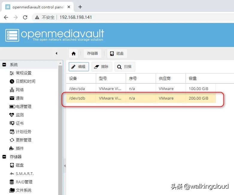This screenshot has width=234, height=195.
Task: Open 日期和时间 date and time
Action: (25, 81)
